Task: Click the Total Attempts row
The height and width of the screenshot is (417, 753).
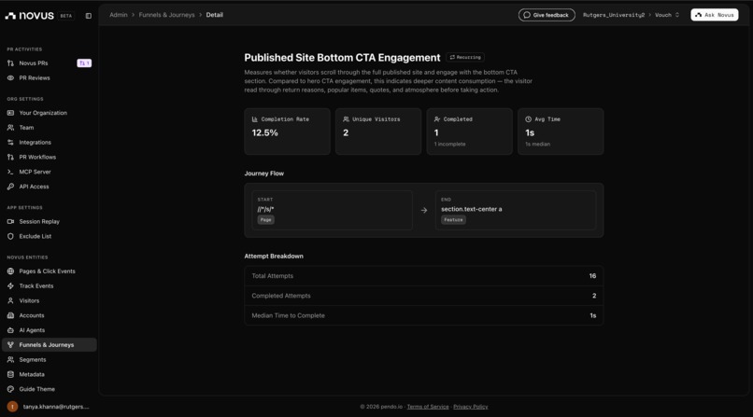Action: pos(424,276)
